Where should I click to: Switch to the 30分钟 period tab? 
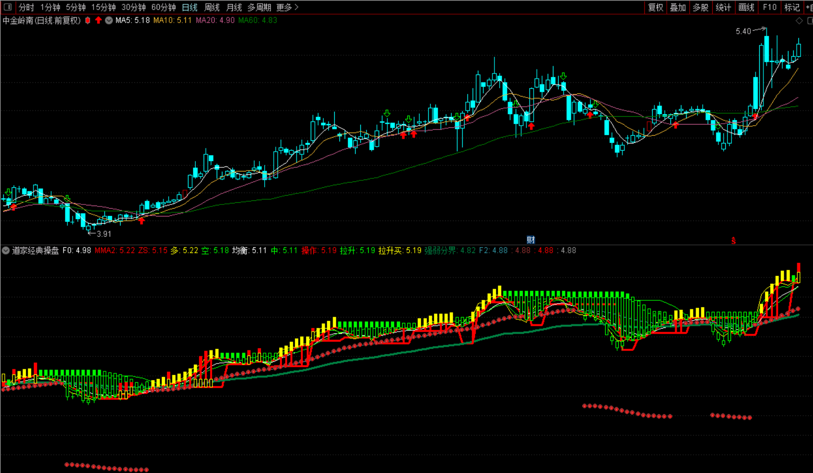pos(134,7)
